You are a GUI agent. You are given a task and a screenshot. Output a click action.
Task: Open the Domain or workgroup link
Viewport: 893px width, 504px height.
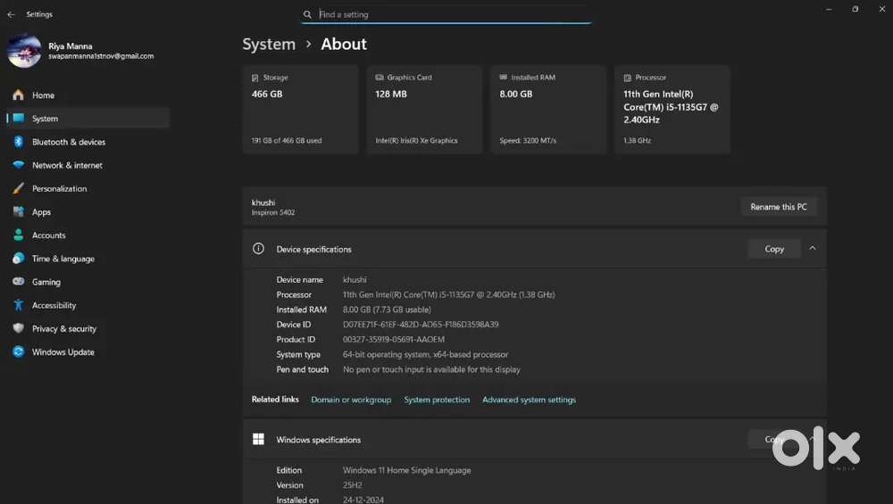coord(351,400)
